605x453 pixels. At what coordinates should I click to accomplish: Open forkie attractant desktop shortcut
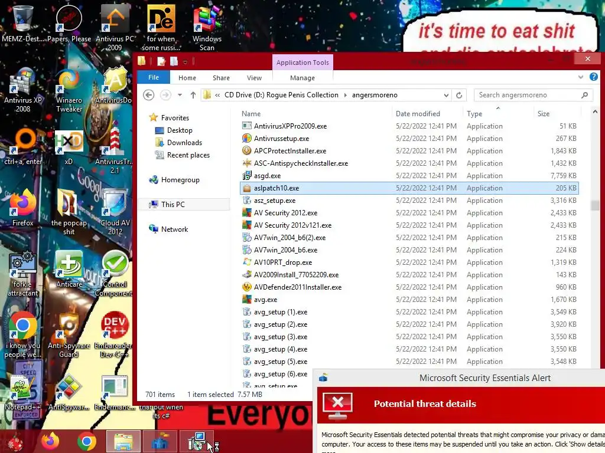tap(23, 274)
